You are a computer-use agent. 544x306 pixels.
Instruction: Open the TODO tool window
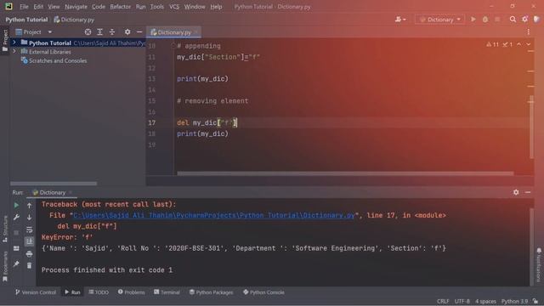click(x=99, y=292)
